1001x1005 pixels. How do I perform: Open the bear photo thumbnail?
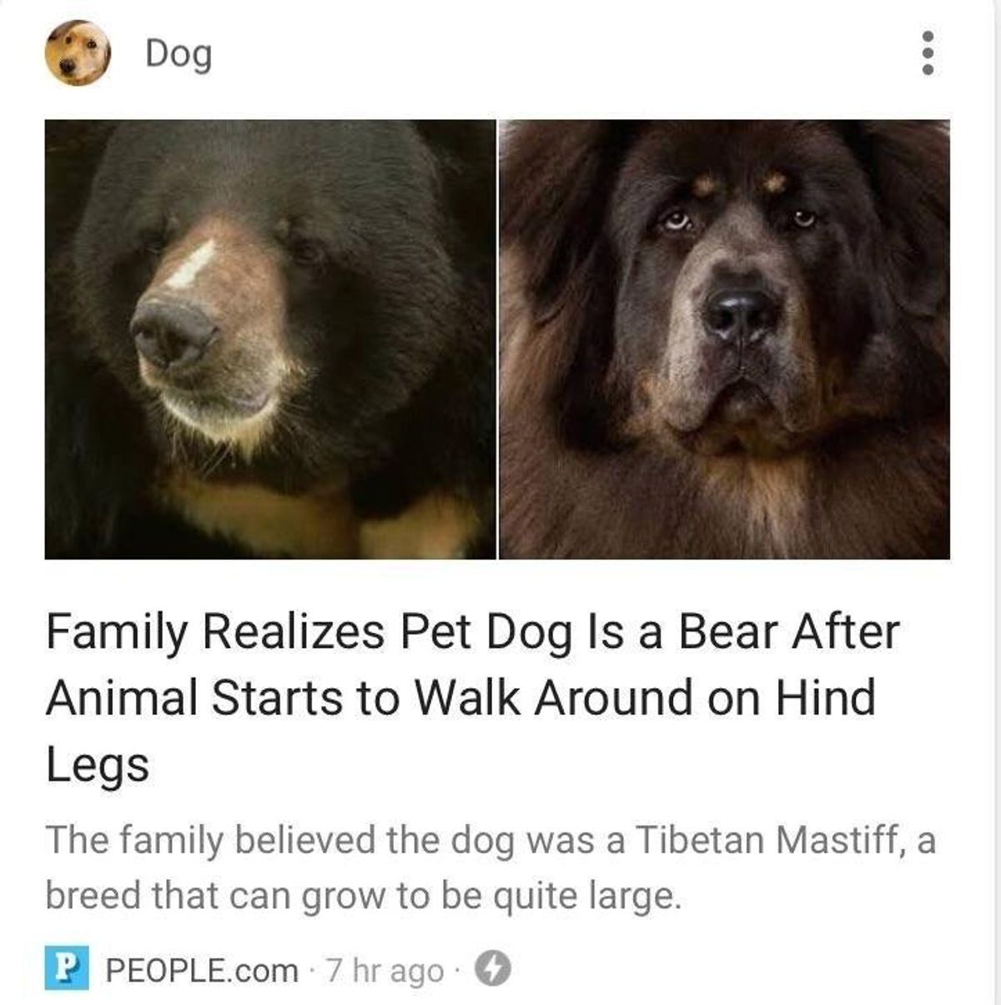click(270, 339)
